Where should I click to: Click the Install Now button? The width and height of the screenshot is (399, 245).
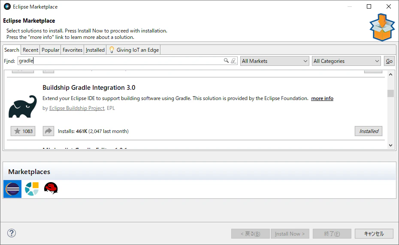290,233
